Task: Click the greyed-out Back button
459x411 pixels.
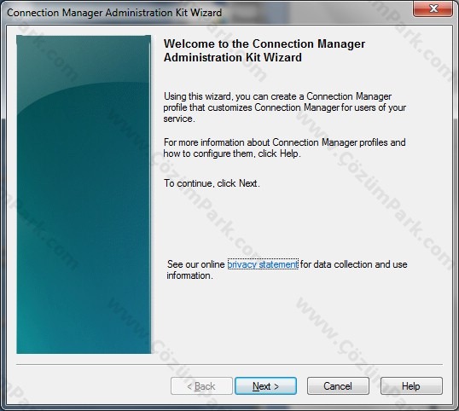Action: tap(201, 385)
